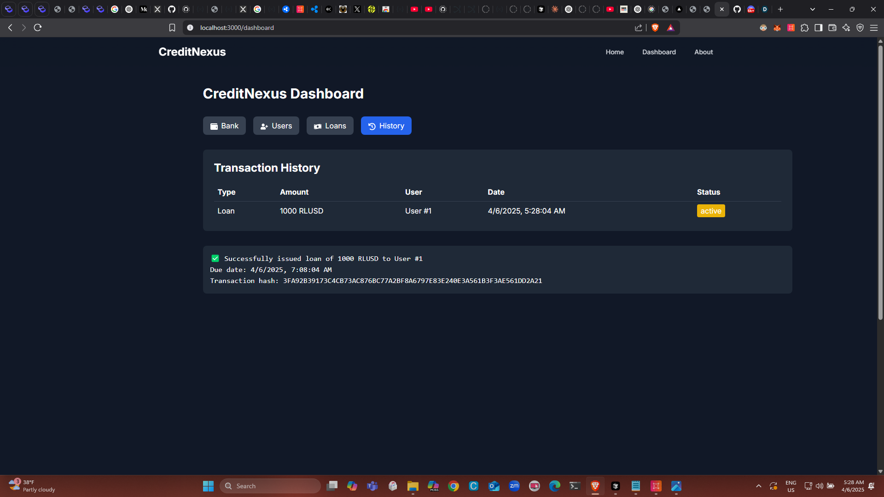The width and height of the screenshot is (884, 497).
Task: Open the extensions puzzle icon
Action: point(804,28)
